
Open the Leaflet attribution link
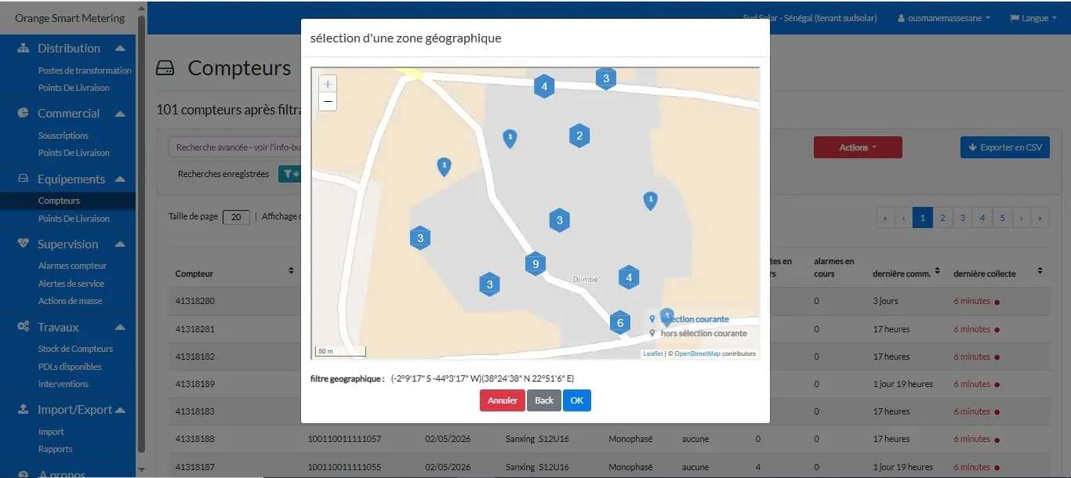pyautogui.click(x=653, y=354)
